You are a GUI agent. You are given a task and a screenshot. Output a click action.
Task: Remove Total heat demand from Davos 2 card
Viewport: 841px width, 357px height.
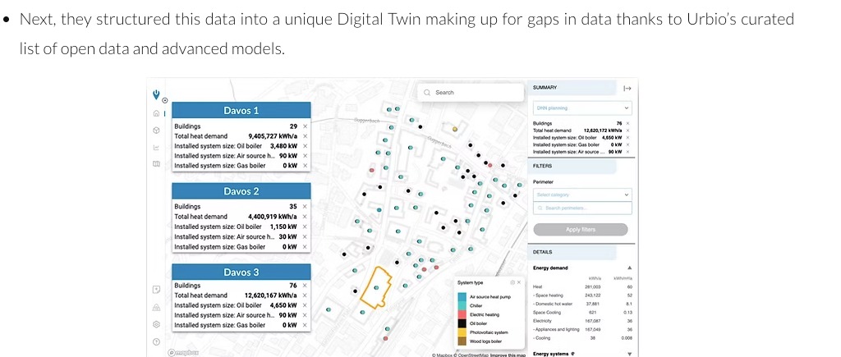pyautogui.click(x=306, y=217)
